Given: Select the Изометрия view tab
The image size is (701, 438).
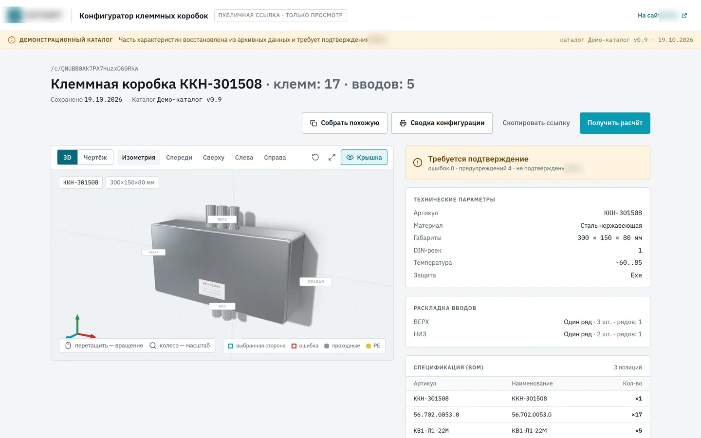Looking at the screenshot, I should (x=139, y=157).
